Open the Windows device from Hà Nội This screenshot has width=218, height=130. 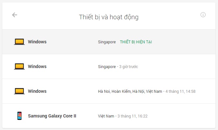(37, 91)
